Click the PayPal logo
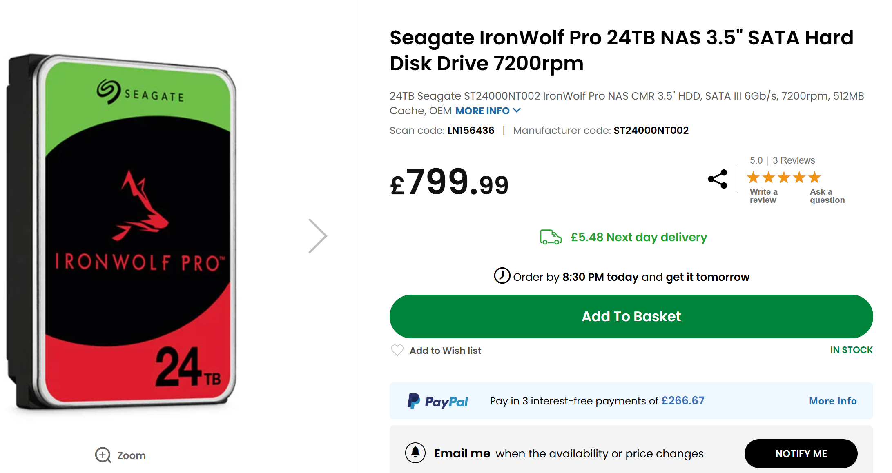Image resolution: width=892 pixels, height=473 pixels. coord(438,401)
